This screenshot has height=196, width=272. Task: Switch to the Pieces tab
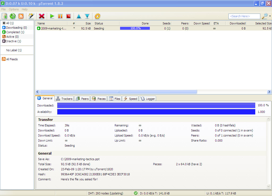tap(99, 99)
